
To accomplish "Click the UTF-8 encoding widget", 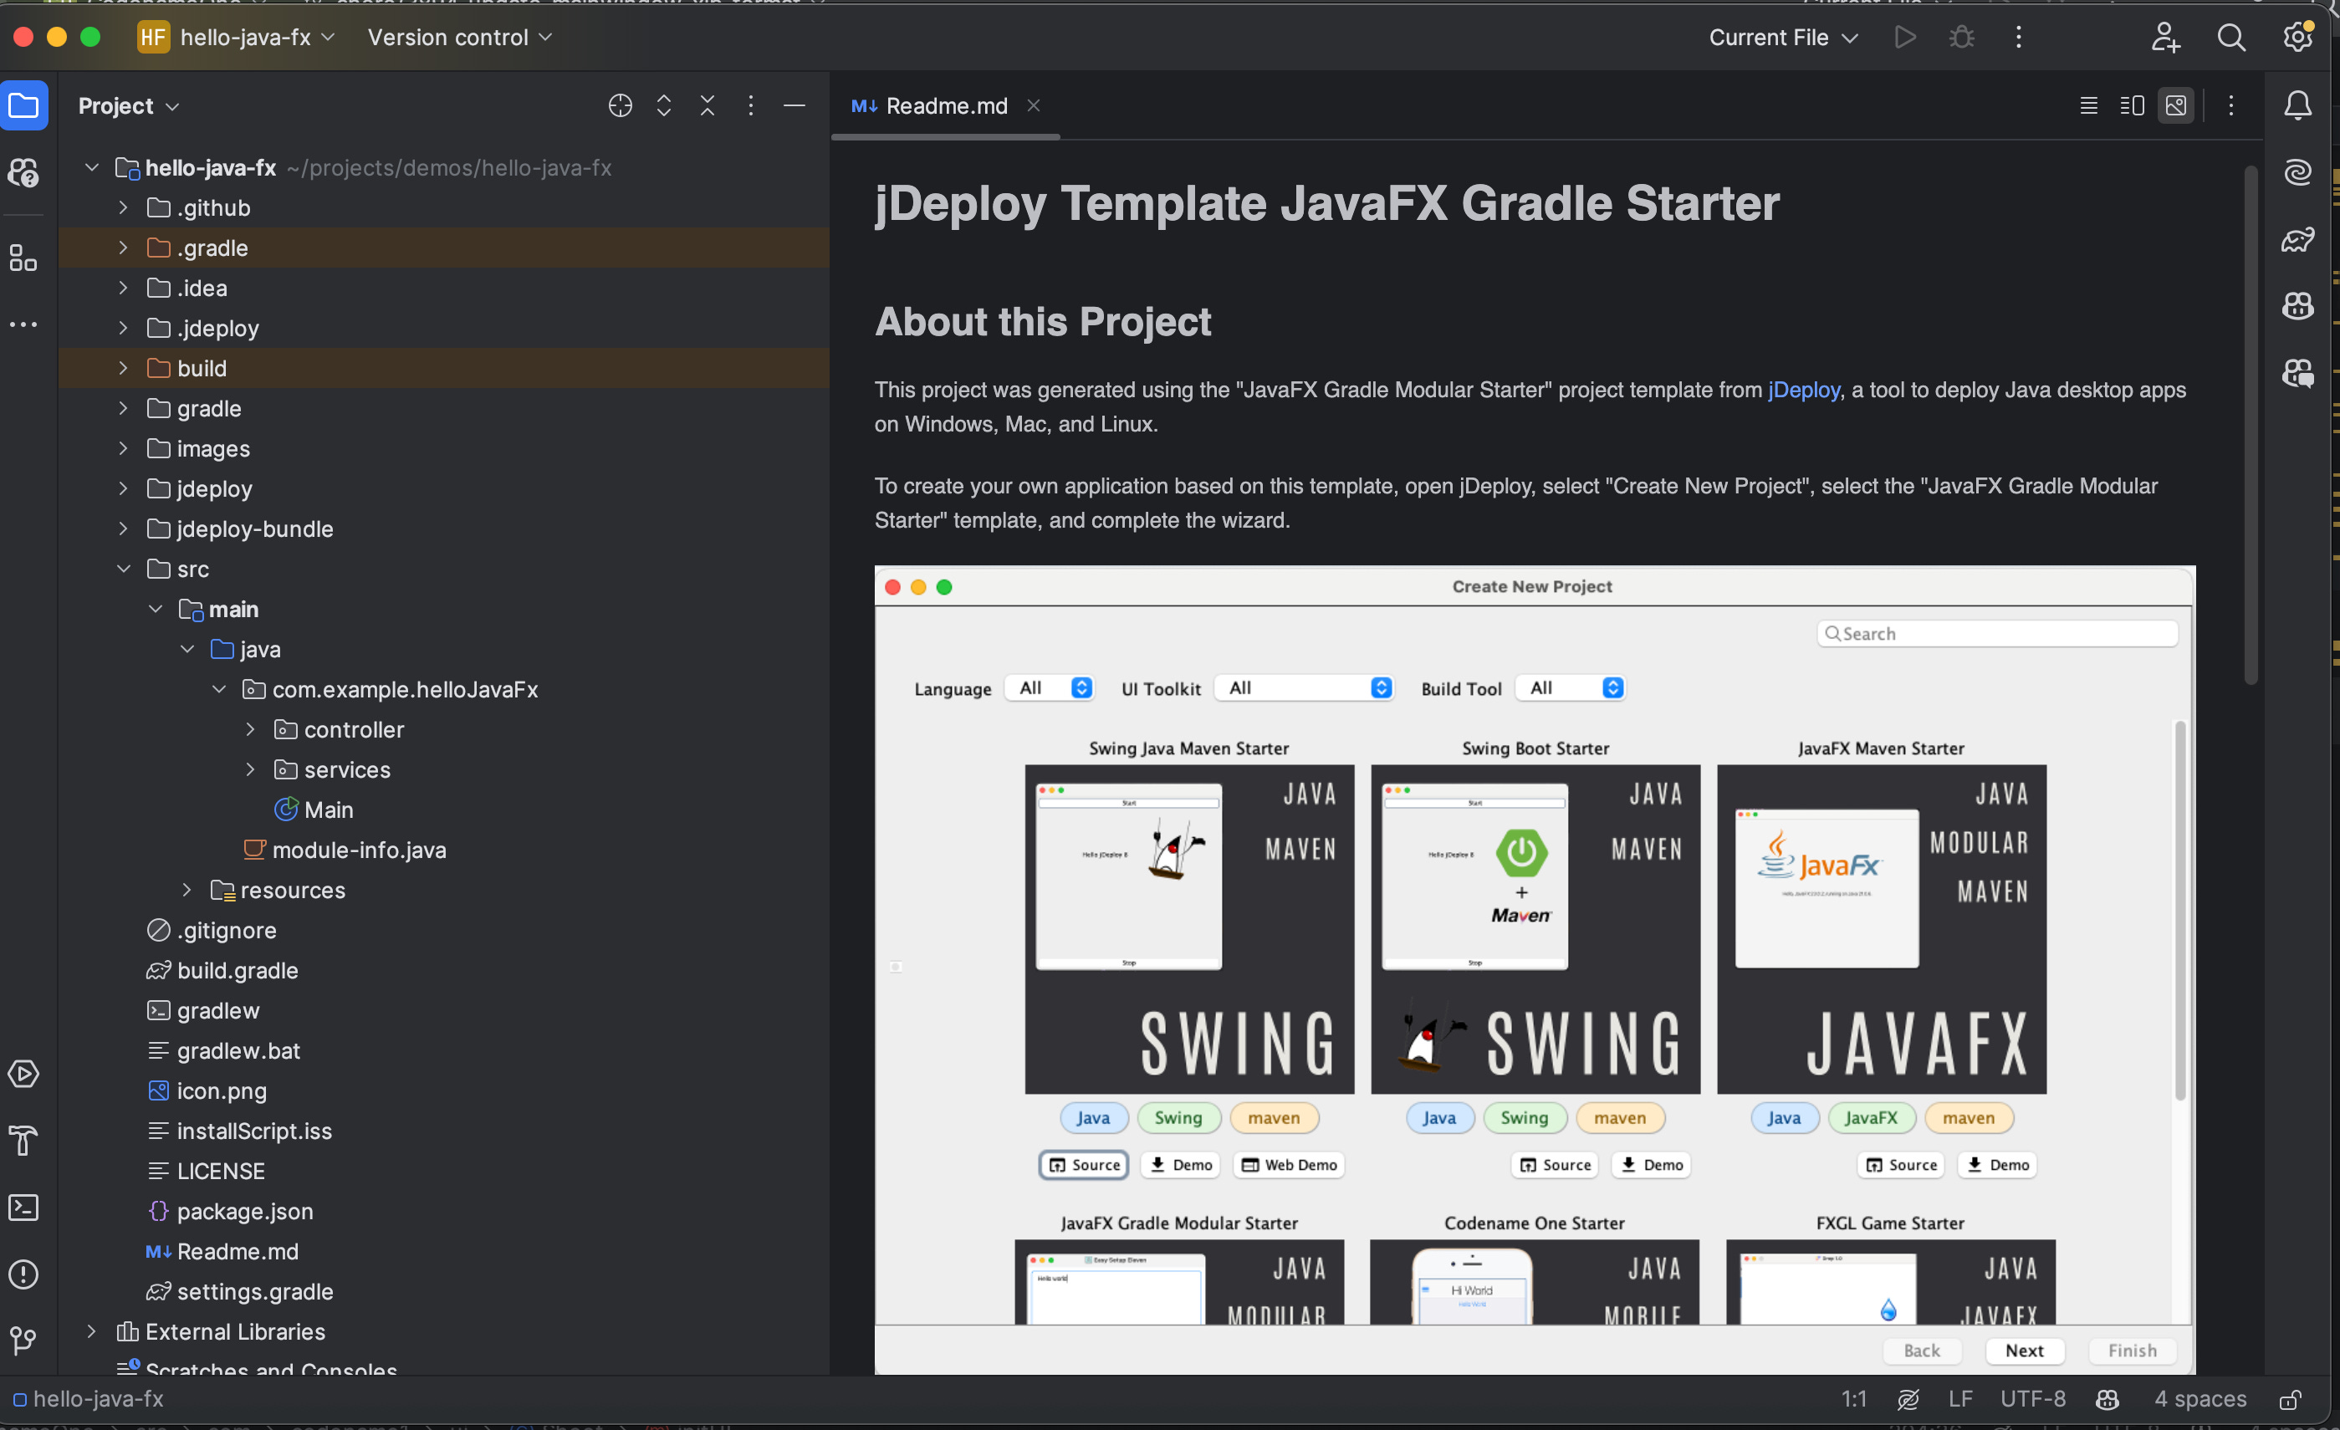I will [2032, 1399].
